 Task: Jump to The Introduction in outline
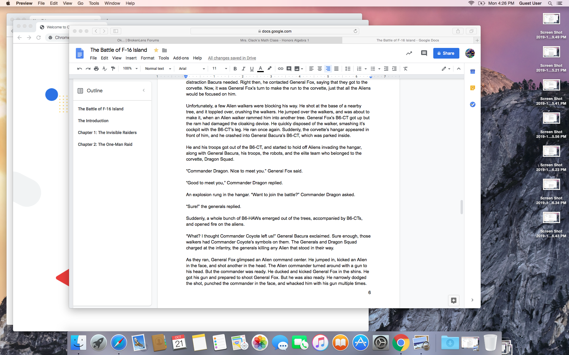click(93, 121)
